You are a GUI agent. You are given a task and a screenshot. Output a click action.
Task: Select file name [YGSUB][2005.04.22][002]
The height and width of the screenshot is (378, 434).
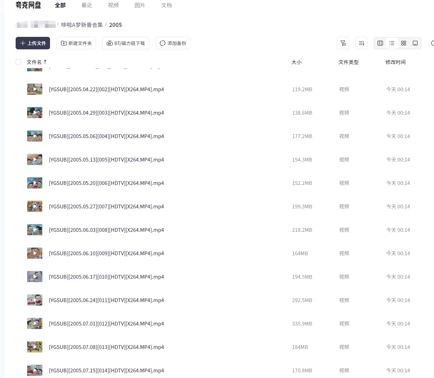click(x=106, y=89)
